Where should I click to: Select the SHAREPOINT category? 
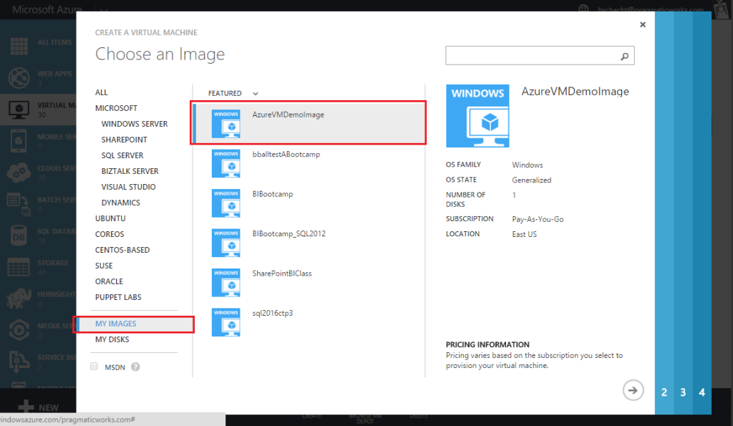pyautogui.click(x=125, y=140)
